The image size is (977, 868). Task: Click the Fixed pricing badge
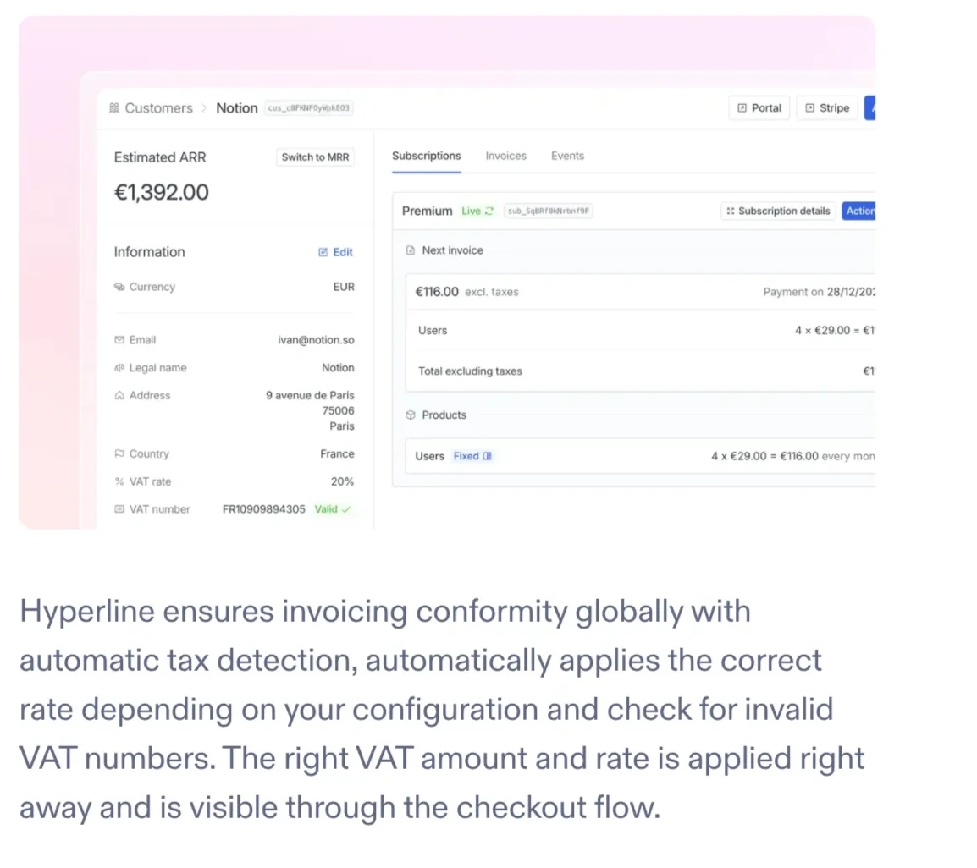(x=472, y=456)
